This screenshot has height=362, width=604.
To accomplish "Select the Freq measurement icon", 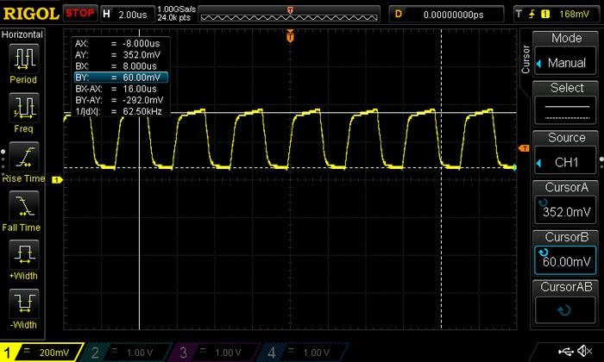I will click(24, 108).
